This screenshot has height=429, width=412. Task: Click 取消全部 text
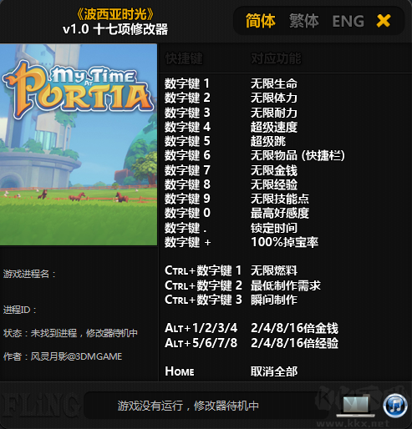coord(274,371)
